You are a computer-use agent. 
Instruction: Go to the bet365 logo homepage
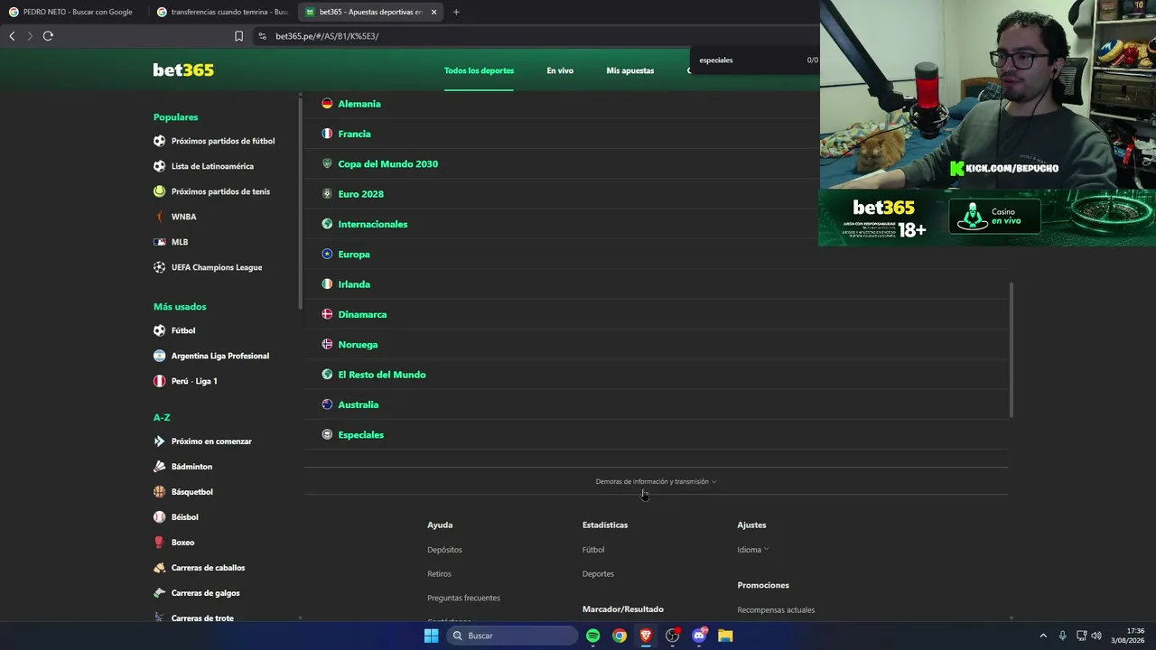pyautogui.click(x=183, y=70)
